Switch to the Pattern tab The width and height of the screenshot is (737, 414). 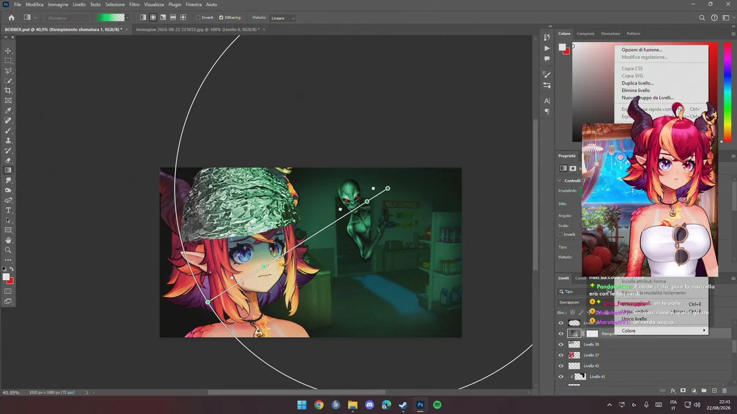(633, 33)
